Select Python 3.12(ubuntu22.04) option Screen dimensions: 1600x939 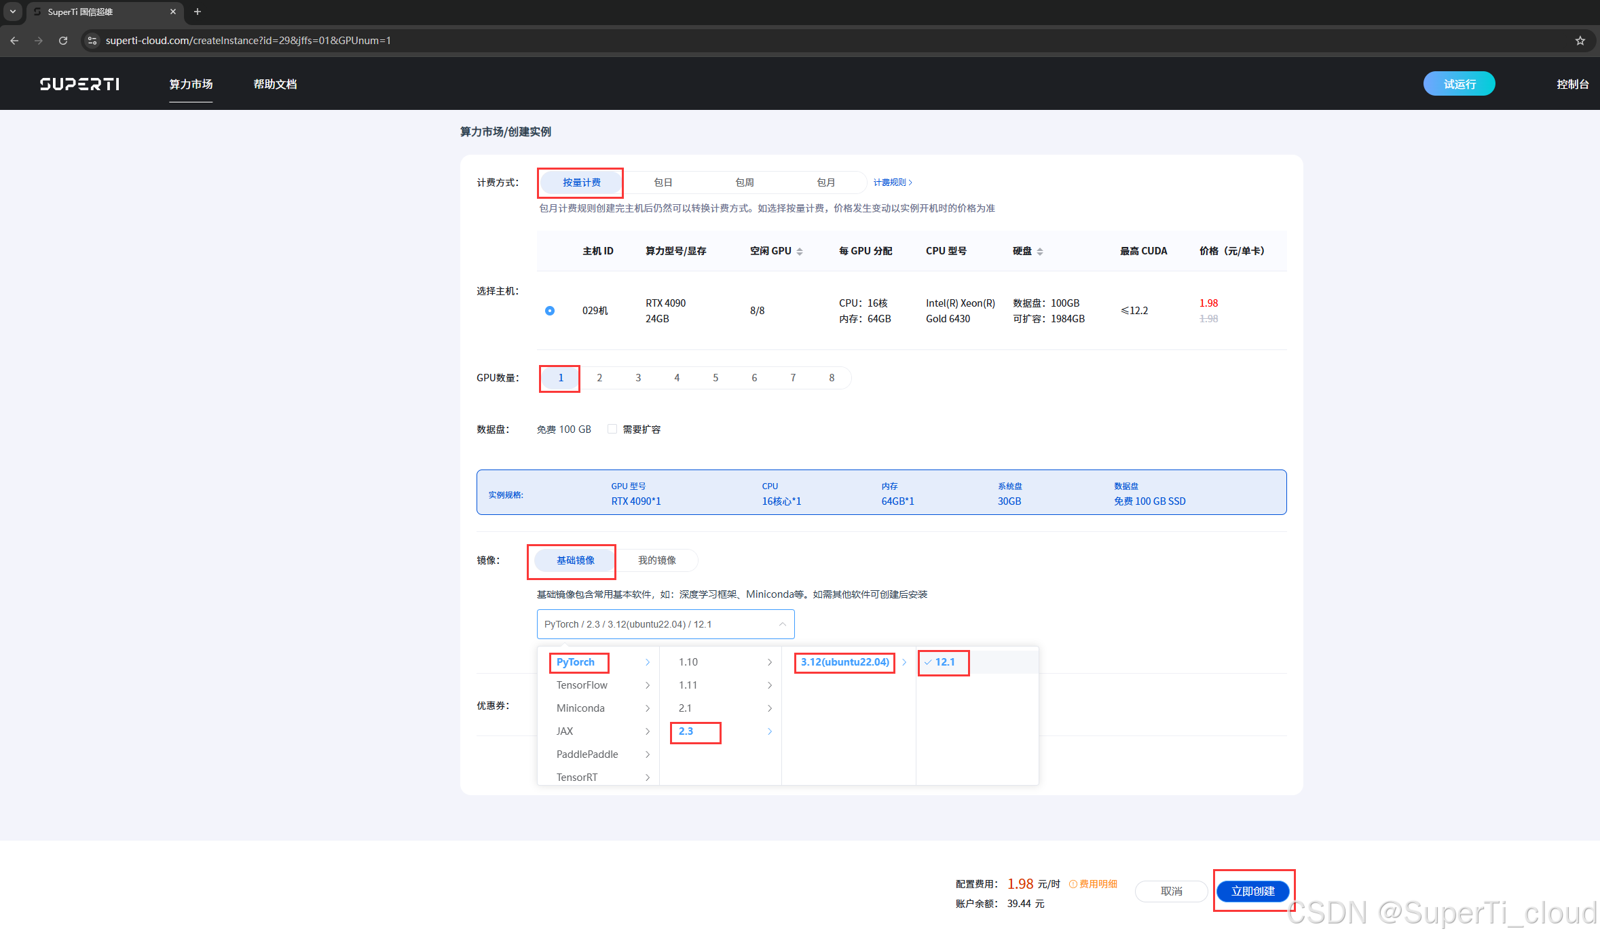point(849,662)
